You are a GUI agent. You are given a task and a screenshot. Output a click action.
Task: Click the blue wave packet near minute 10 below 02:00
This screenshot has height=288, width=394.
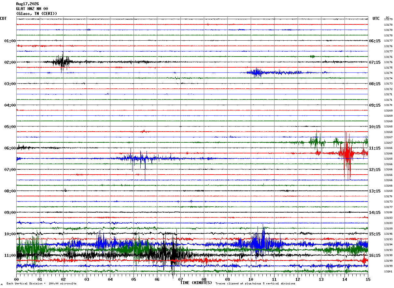point(257,72)
